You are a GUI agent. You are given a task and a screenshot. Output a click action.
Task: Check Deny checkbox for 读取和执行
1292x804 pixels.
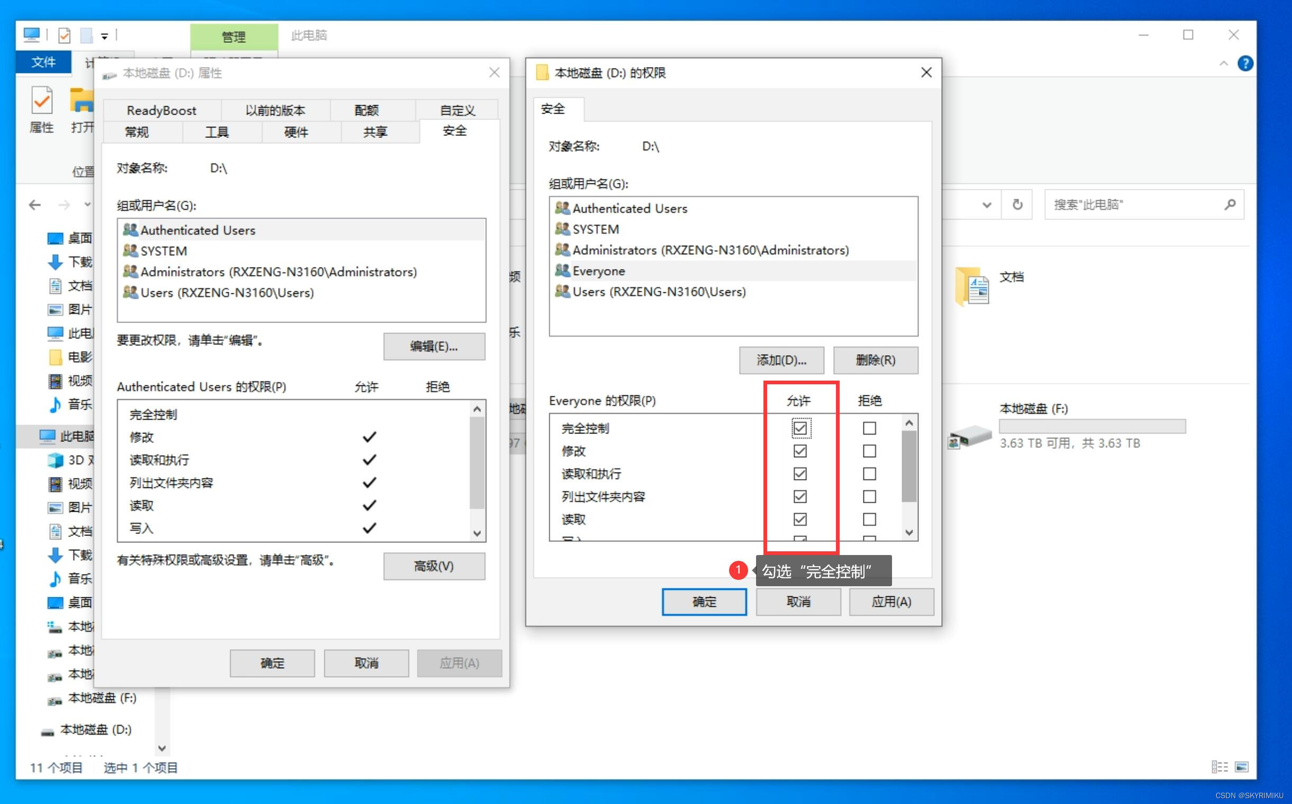click(869, 474)
